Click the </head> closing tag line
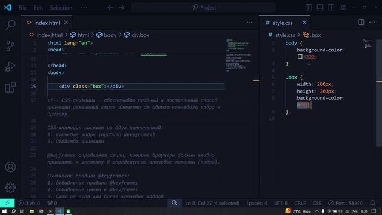The height and width of the screenshot is (215, 382). (57, 66)
